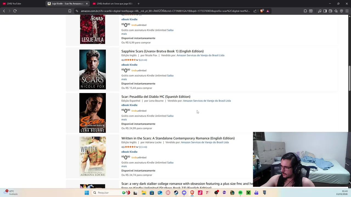Click page vertical scrollbar thumb
Screen dimensions: 351x197
(x=349, y=78)
